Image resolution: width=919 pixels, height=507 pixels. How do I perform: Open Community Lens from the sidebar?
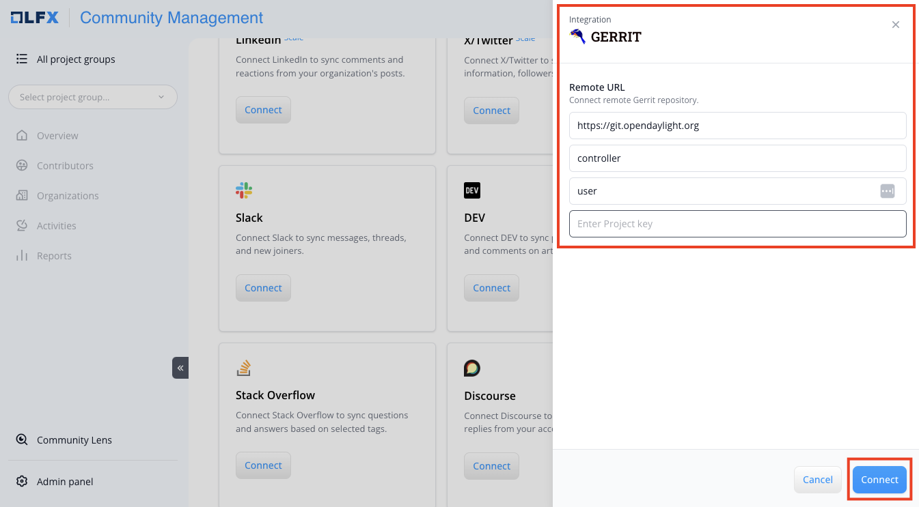74,440
